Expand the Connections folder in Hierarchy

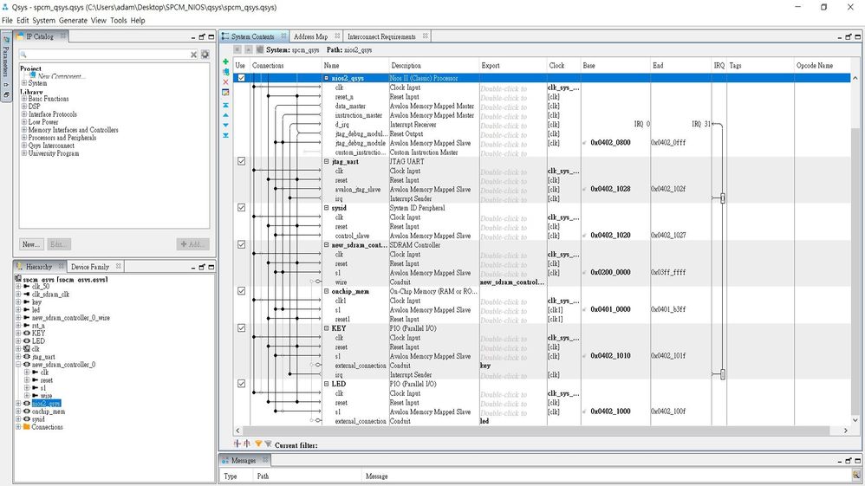18,427
